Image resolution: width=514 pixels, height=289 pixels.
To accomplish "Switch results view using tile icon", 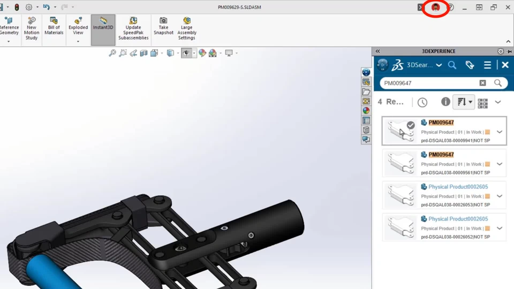I will pos(482,103).
